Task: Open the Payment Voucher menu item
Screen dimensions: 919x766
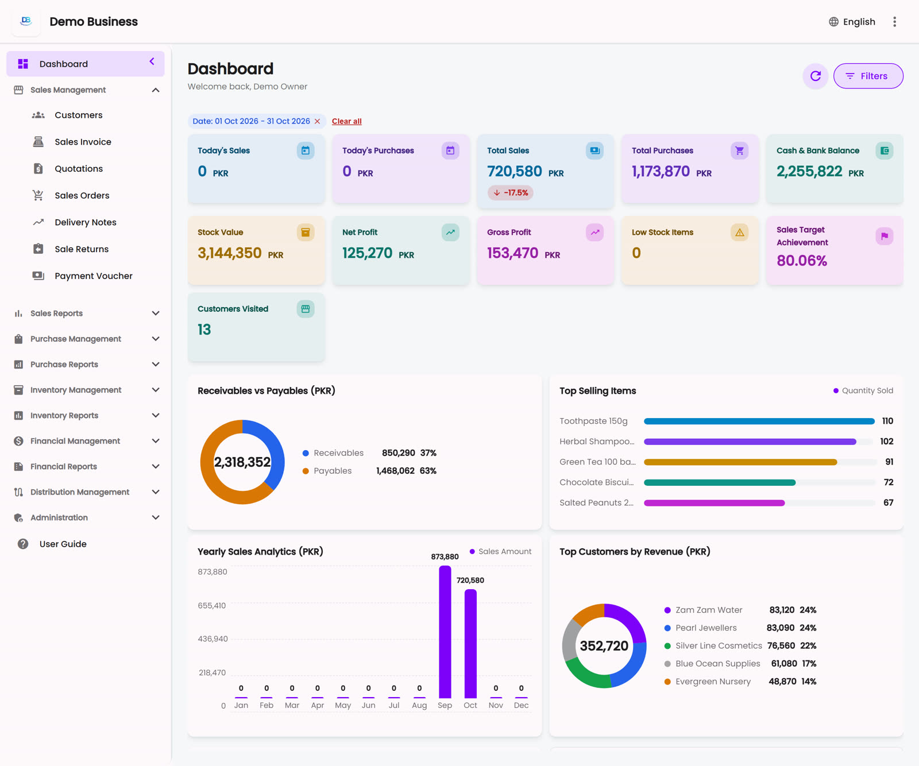Action: tap(86, 276)
